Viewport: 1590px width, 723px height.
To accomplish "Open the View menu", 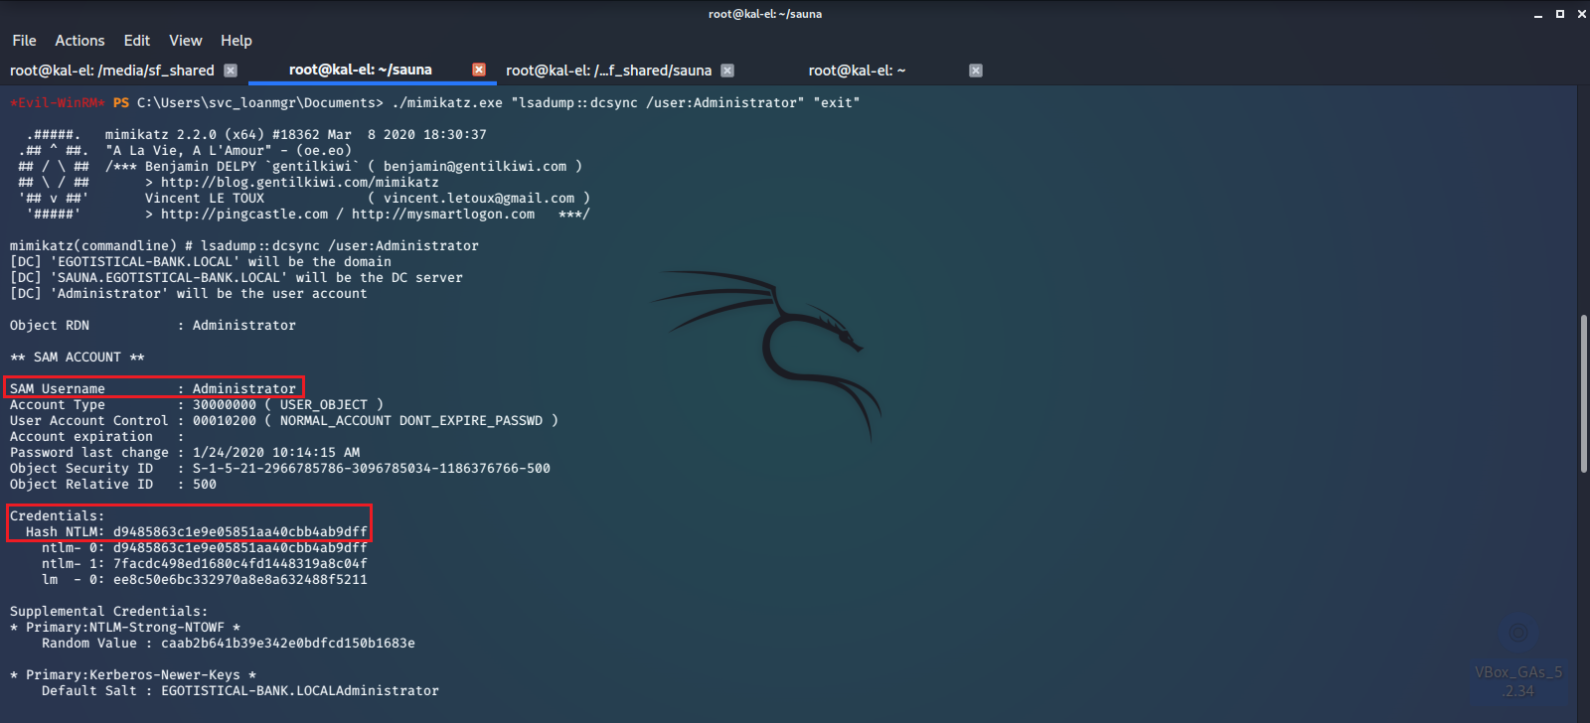I will coord(186,41).
